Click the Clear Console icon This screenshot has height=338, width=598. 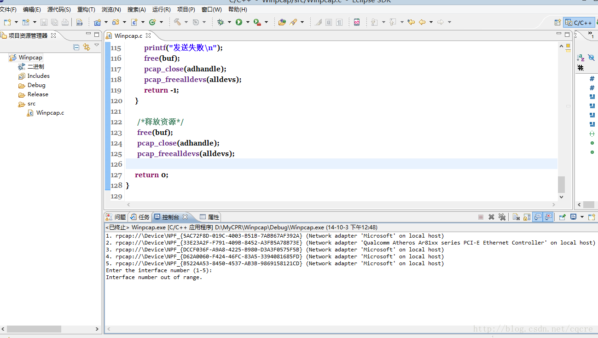tap(517, 217)
